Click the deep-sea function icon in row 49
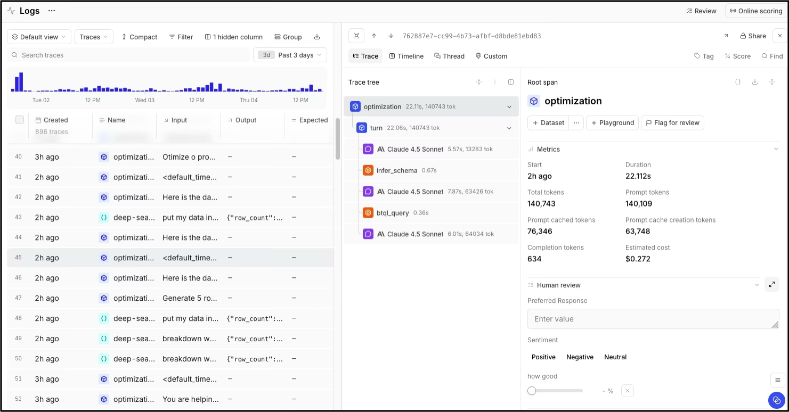The height and width of the screenshot is (412, 789). pos(104,339)
